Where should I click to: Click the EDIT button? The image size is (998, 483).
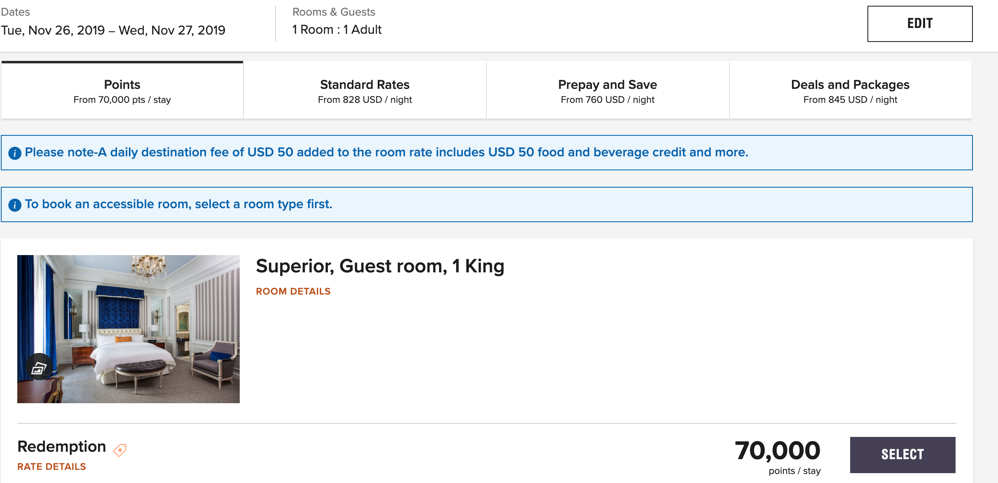(x=920, y=23)
